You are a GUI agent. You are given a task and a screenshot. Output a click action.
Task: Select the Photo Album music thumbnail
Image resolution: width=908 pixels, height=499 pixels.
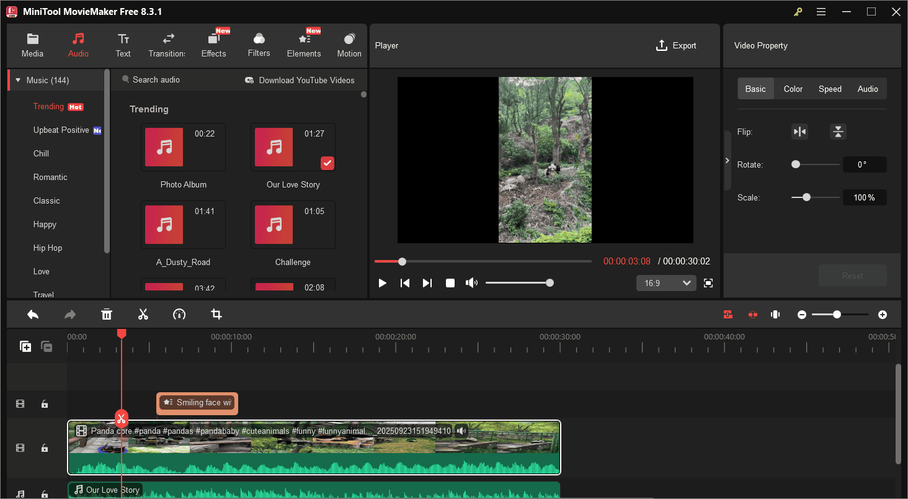[x=183, y=147]
